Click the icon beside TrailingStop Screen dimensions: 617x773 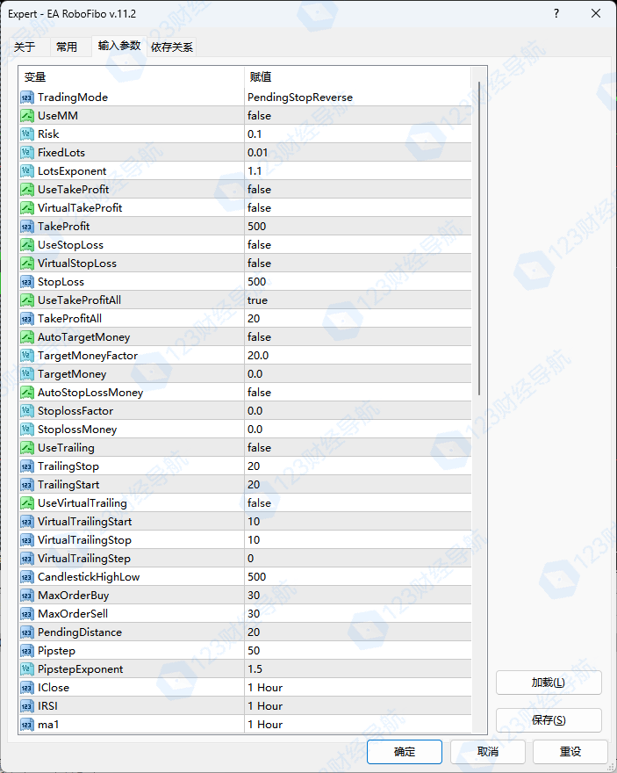(x=27, y=466)
